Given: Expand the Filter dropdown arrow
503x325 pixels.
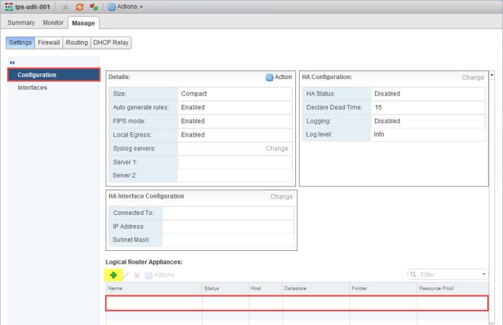Looking at the screenshot, I should tap(484, 274).
